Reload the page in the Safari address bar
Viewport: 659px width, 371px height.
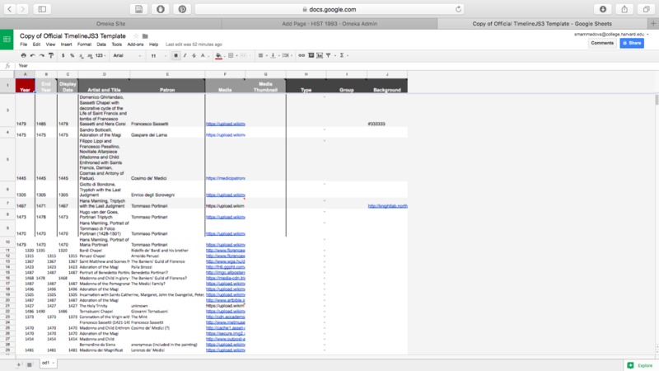coord(458,9)
